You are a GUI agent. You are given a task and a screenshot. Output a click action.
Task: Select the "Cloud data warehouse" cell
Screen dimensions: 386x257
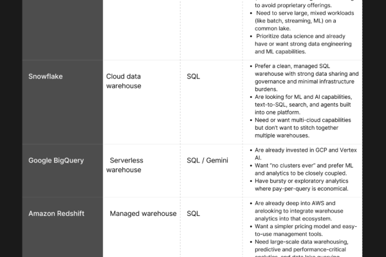coord(124,81)
